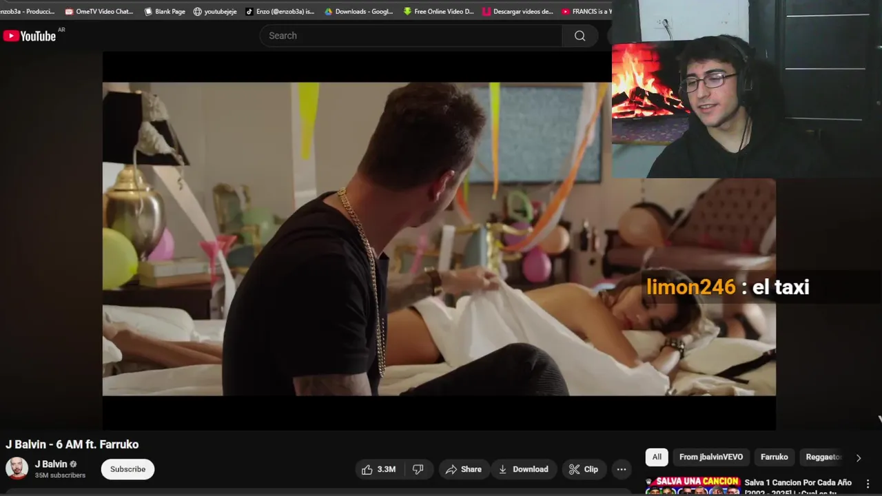
Task: Open options for Salva 1 Cancion video
Action: (868, 484)
